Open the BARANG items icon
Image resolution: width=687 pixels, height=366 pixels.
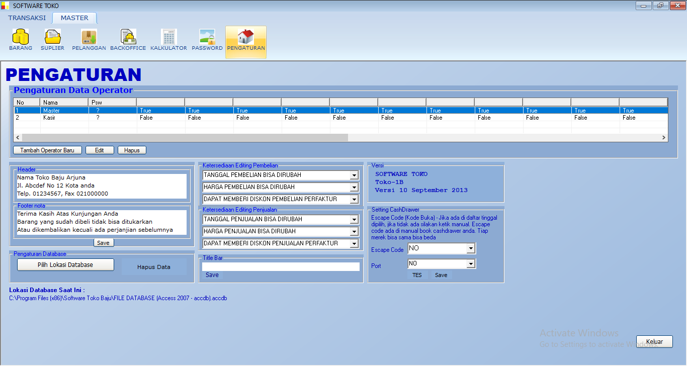(x=21, y=37)
